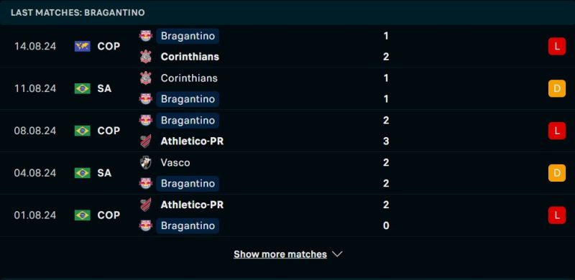Click the Last Matches: Bragantino header
The width and height of the screenshot is (575, 280).
78,12
